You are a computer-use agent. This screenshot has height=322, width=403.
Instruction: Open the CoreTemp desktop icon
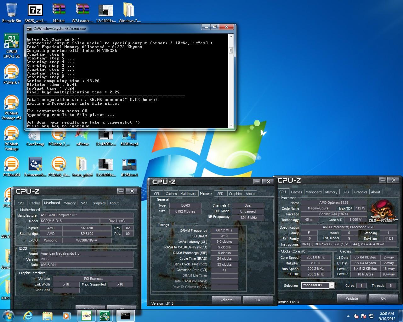pyautogui.click(x=35, y=138)
